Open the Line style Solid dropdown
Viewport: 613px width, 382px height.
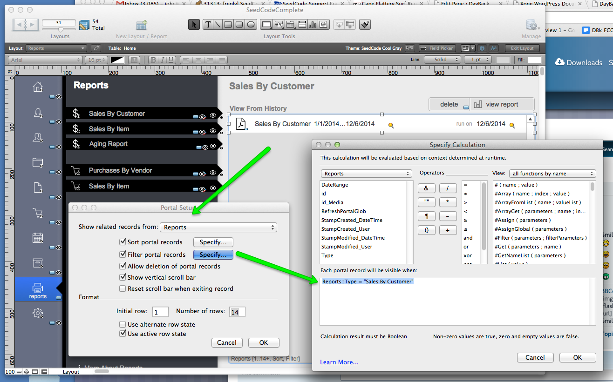(442, 60)
